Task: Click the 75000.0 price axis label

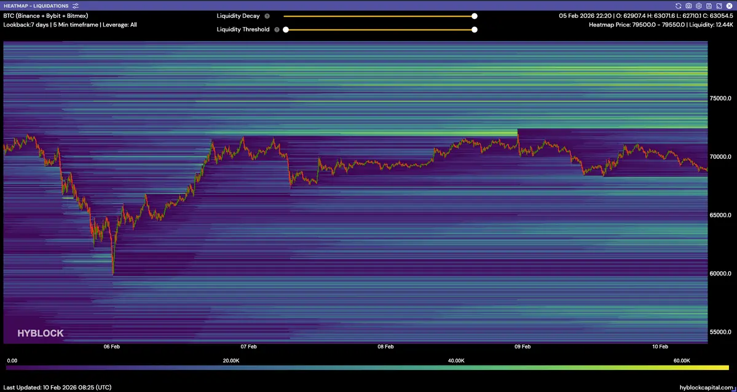Action: (720, 98)
